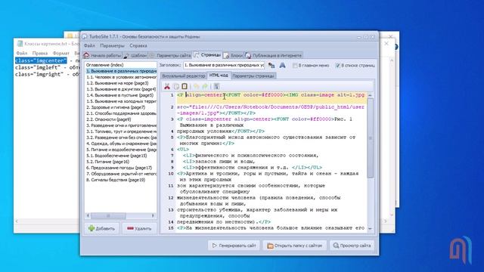Image resolution: width=484 pixels, height=272 pixels.
Task: Select page 1. Выживание в различных природных
Action: [121, 71]
